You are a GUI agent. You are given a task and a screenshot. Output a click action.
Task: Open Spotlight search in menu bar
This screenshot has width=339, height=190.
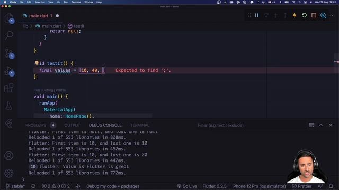[300, 2]
